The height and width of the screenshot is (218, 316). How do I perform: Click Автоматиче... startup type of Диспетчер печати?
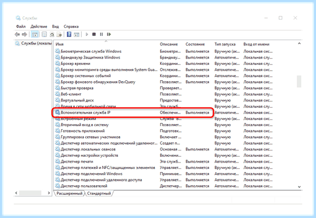coord(226,162)
